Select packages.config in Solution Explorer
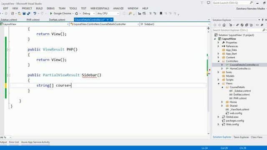 coord(235,121)
